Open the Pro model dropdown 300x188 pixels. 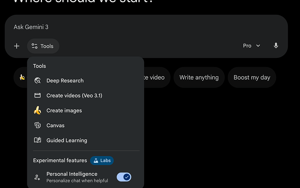[251, 46]
